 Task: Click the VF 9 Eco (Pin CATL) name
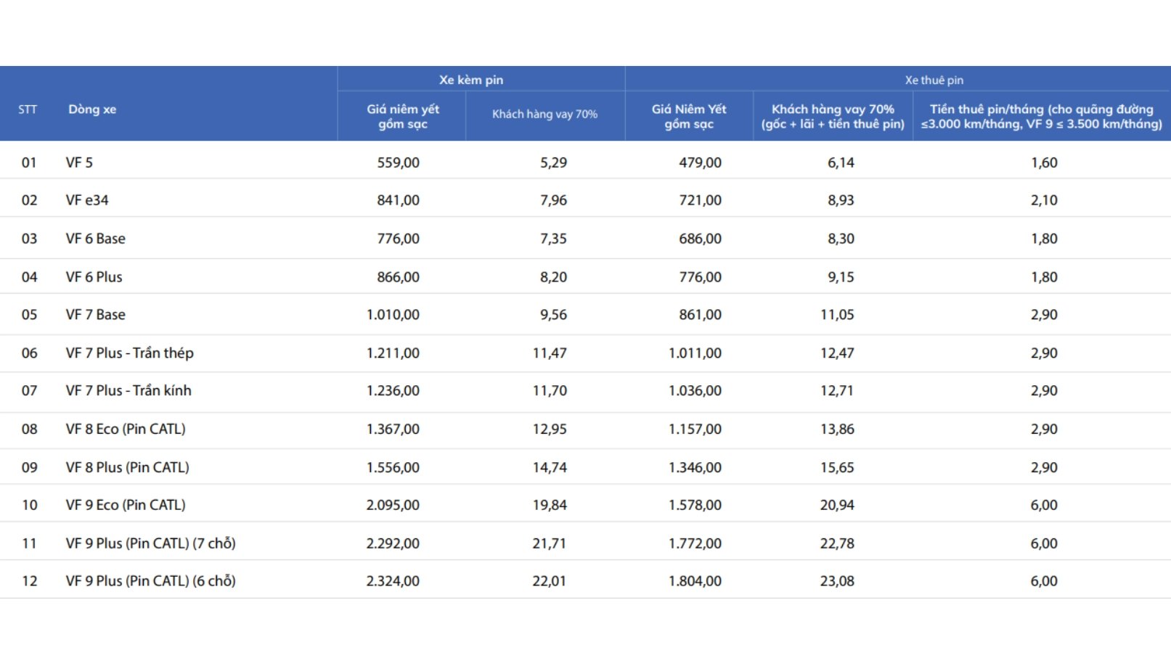[x=126, y=505]
